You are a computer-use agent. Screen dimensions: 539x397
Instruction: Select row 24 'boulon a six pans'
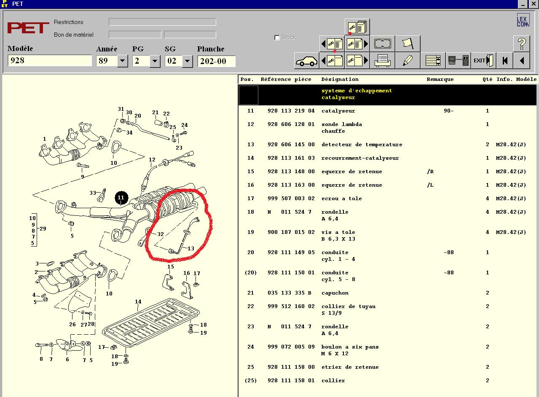point(388,350)
